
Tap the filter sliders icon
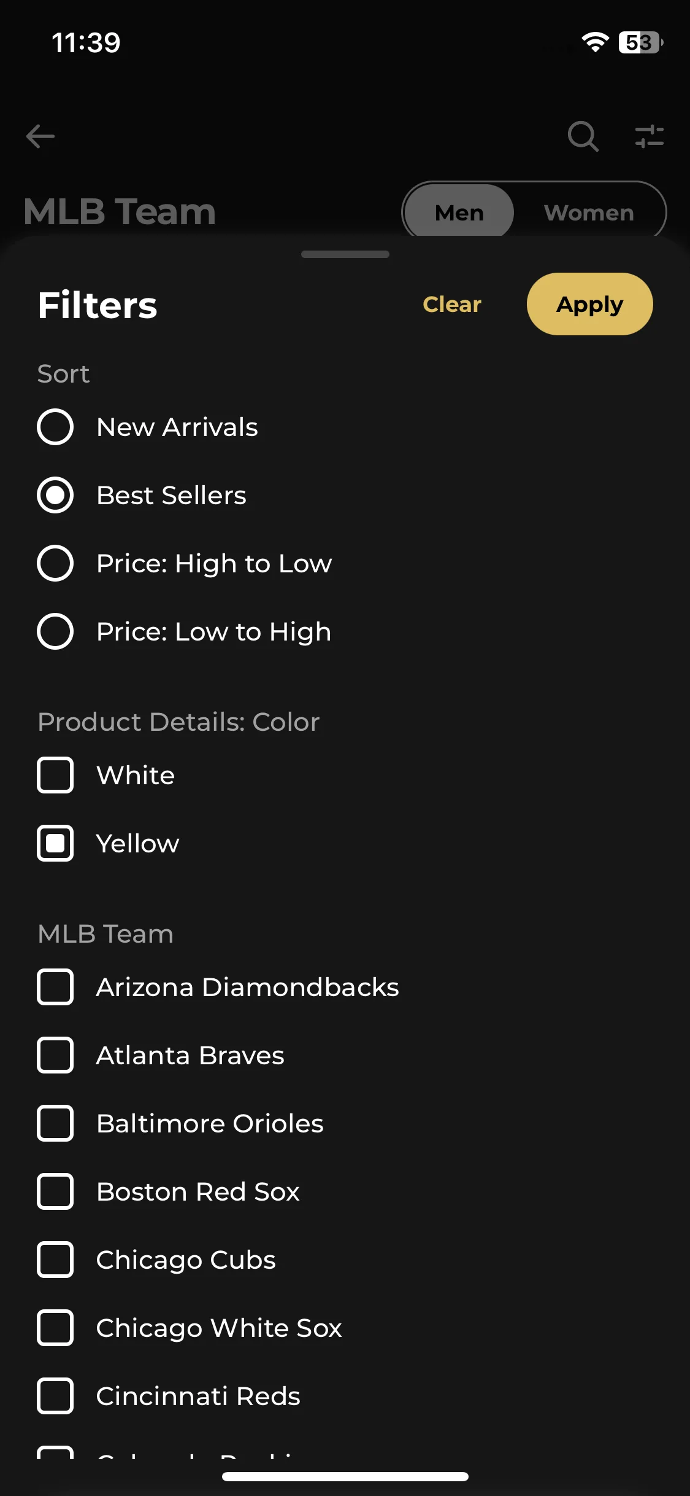pos(650,136)
